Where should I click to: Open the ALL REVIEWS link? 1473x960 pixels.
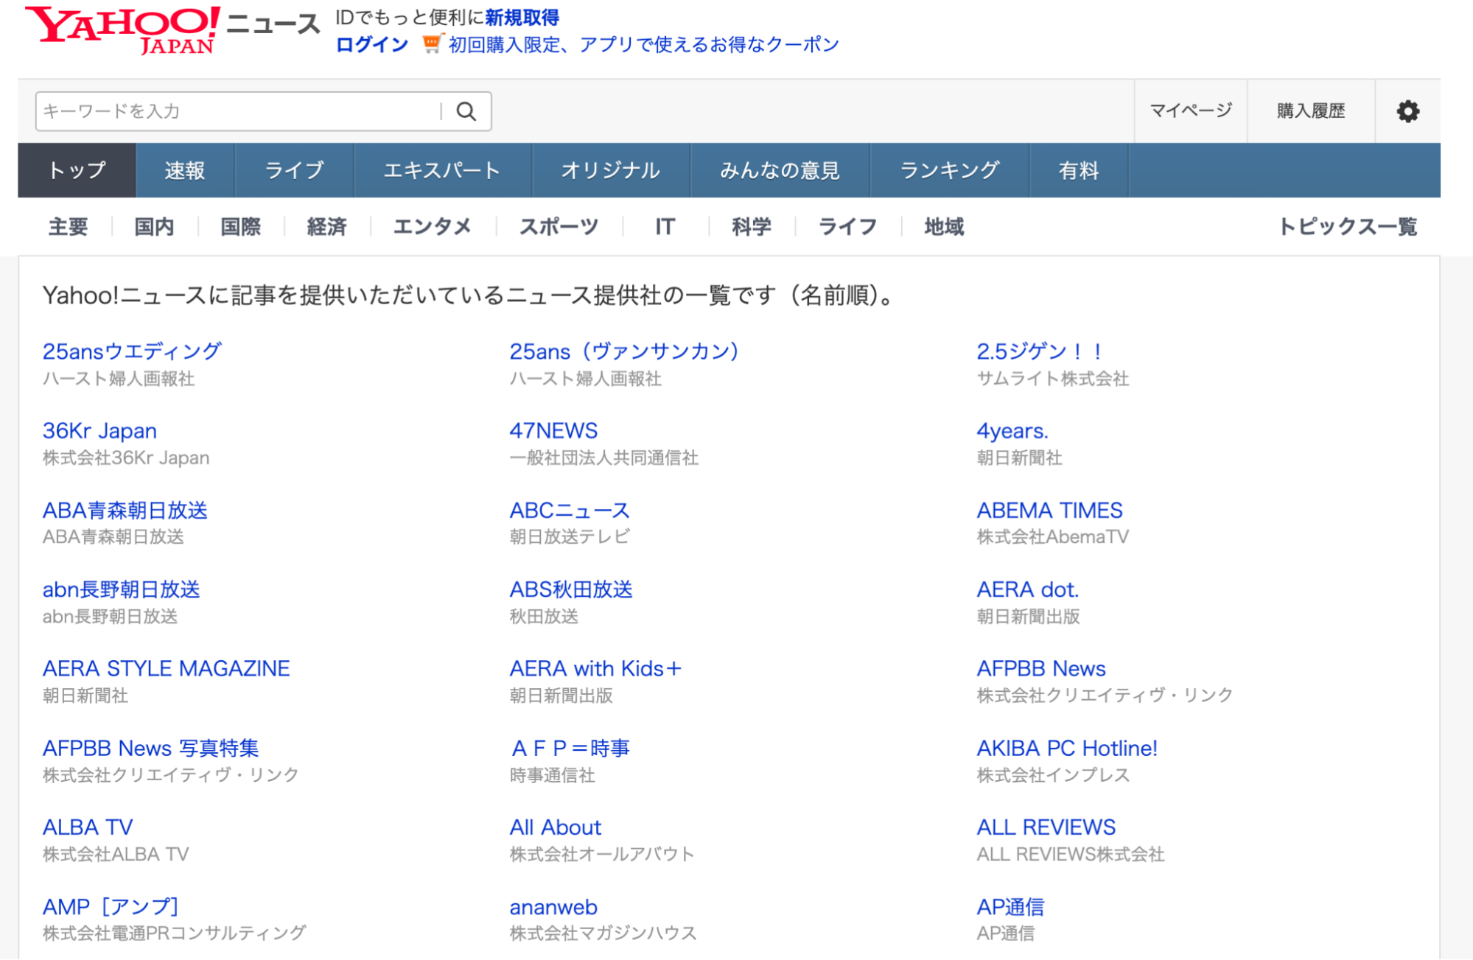pyautogui.click(x=1046, y=827)
